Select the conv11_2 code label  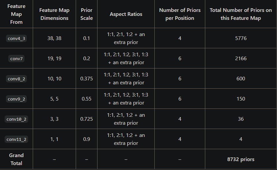pos(16,139)
